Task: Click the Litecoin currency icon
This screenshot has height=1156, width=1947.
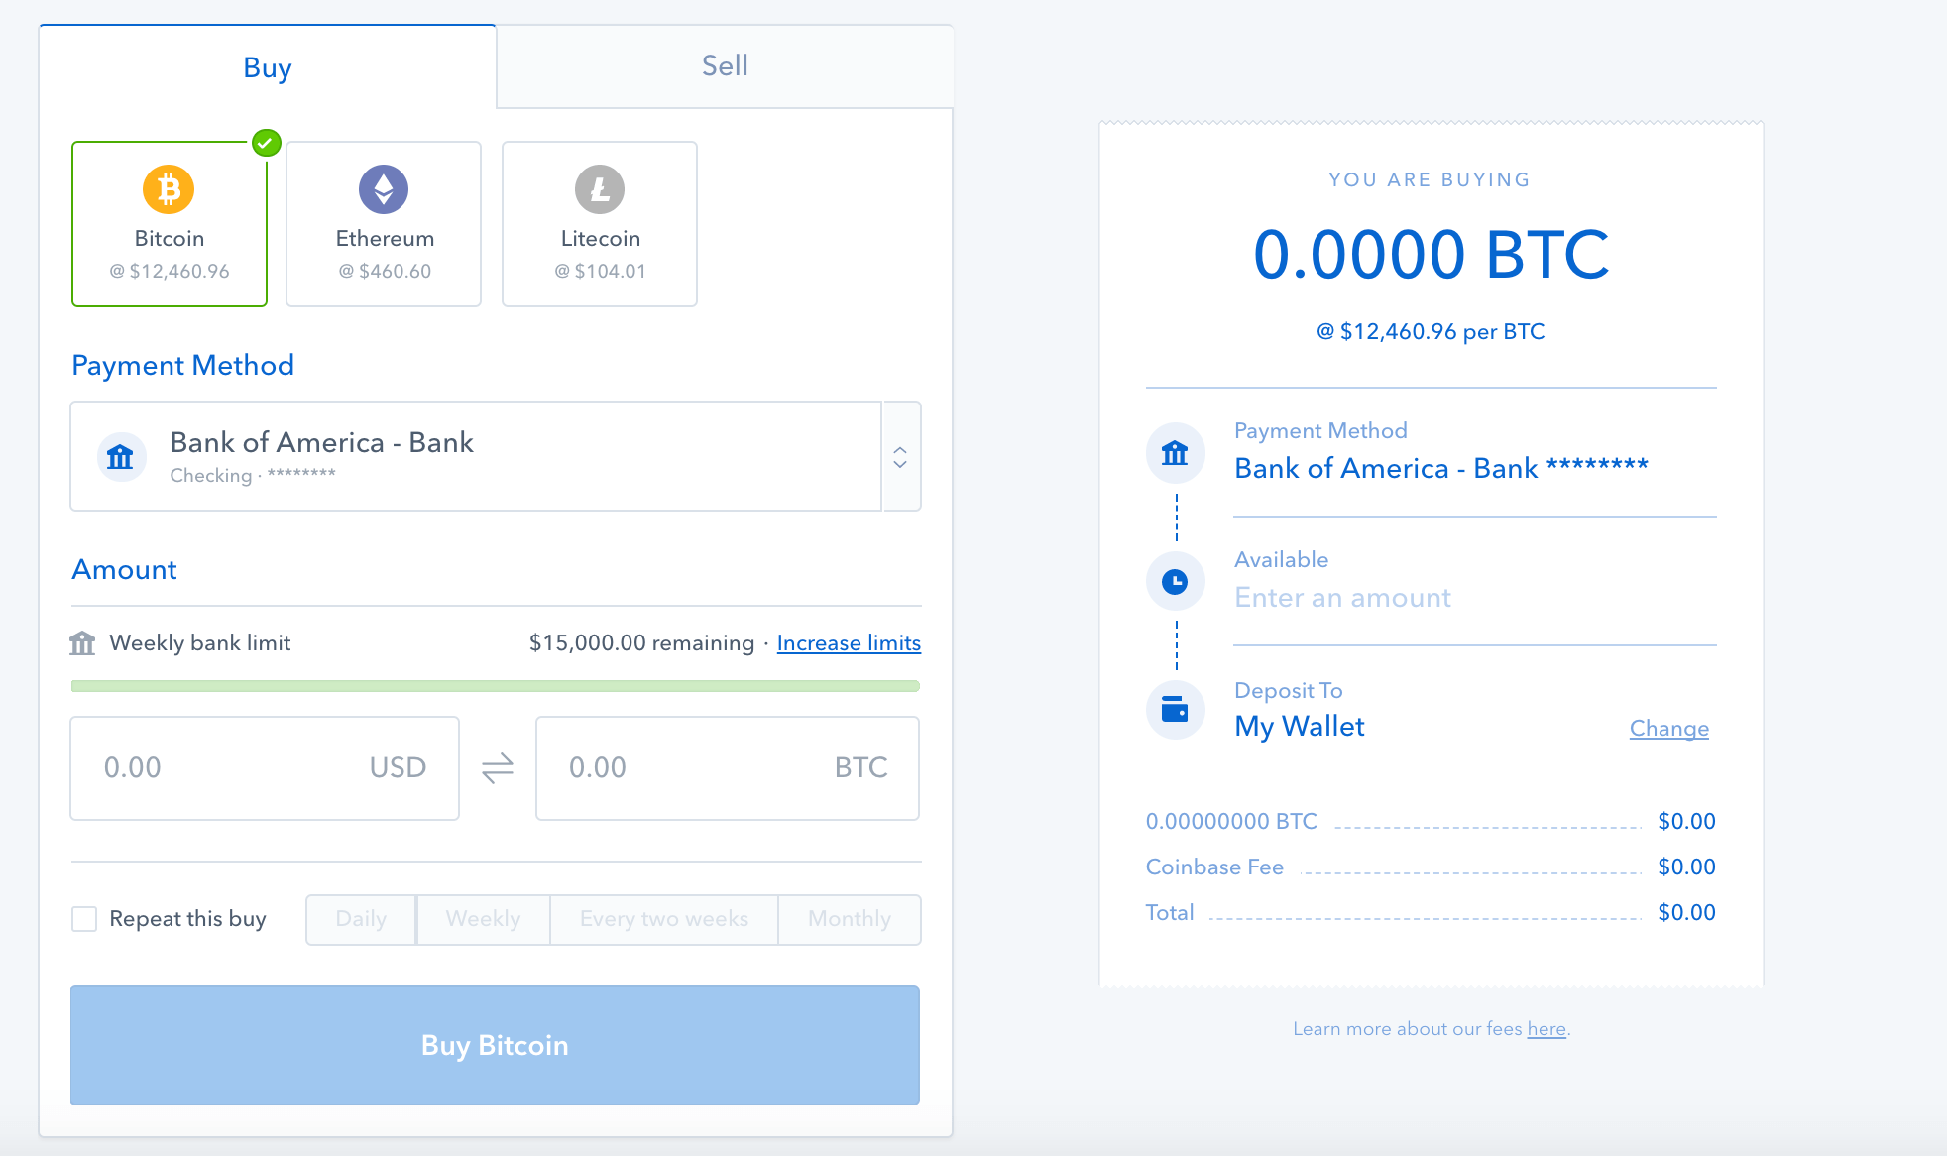Action: [602, 188]
